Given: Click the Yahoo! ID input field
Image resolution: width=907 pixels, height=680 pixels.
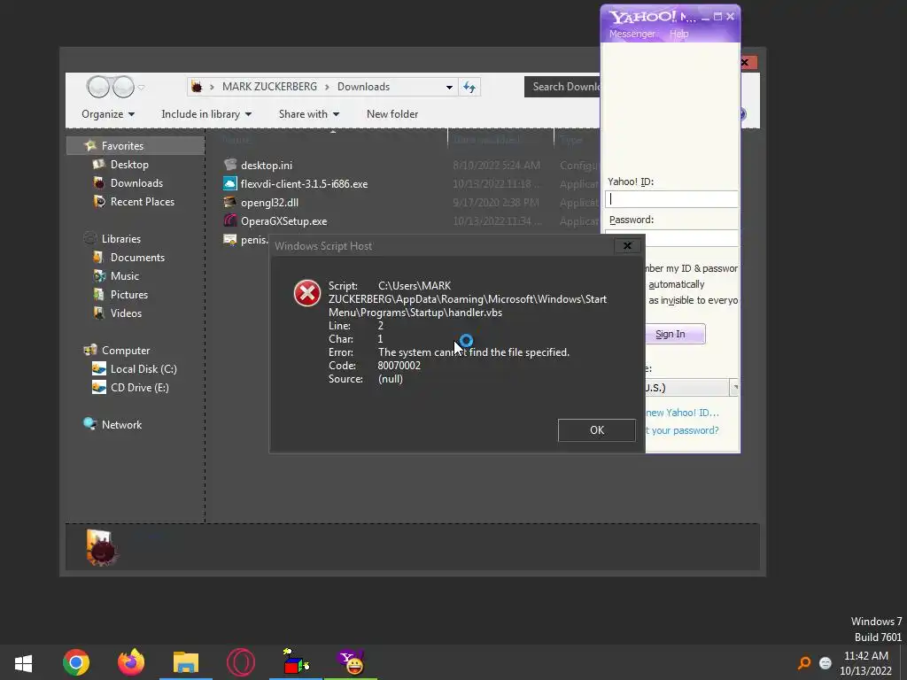Looking at the screenshot, I should 671,199.
